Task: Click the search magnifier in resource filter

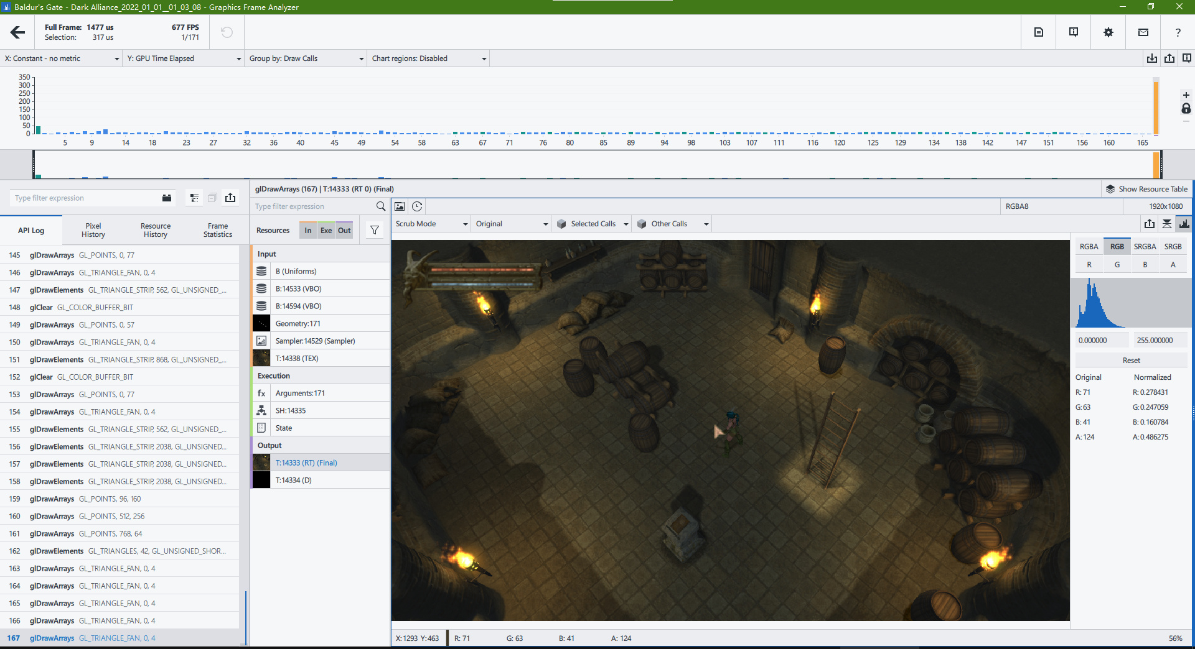Action: coord(380,206)
